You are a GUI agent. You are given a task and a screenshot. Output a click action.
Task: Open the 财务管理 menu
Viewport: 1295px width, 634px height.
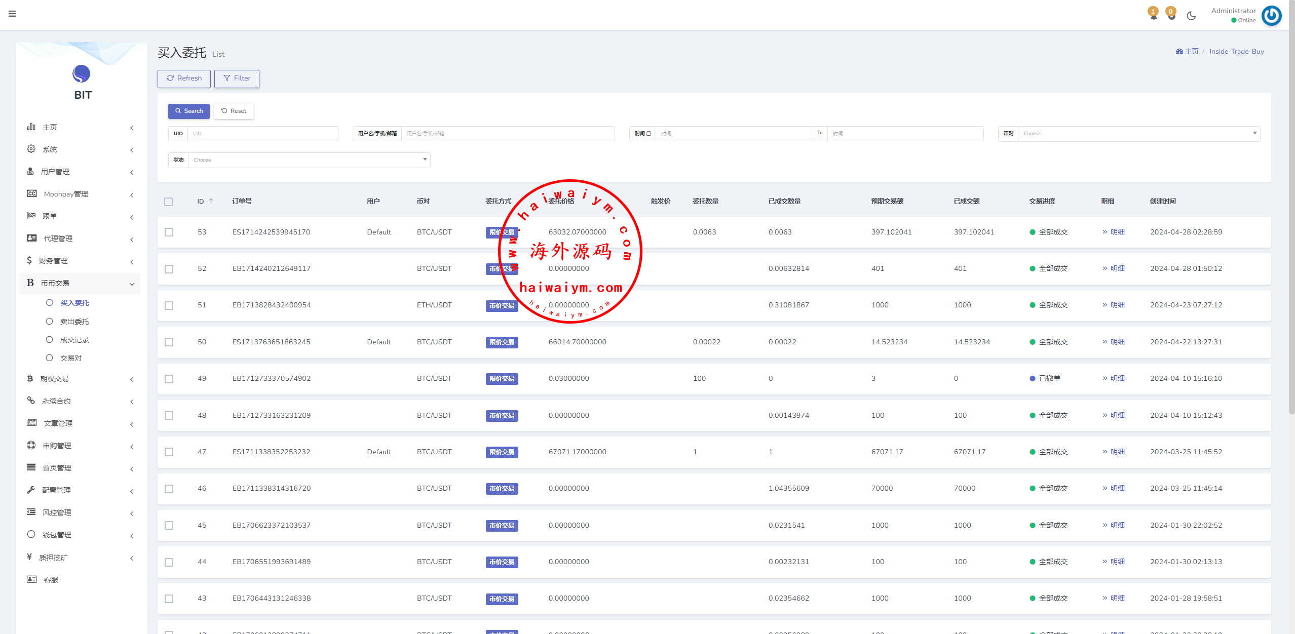[53, 261]
